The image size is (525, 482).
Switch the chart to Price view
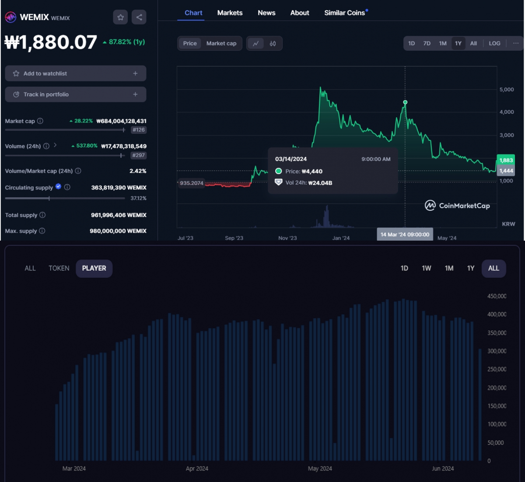[190, 43]
